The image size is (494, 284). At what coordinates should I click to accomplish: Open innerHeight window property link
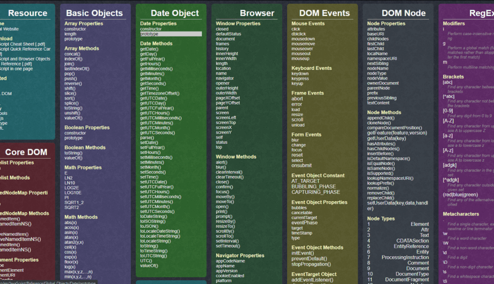click(227, 54)
